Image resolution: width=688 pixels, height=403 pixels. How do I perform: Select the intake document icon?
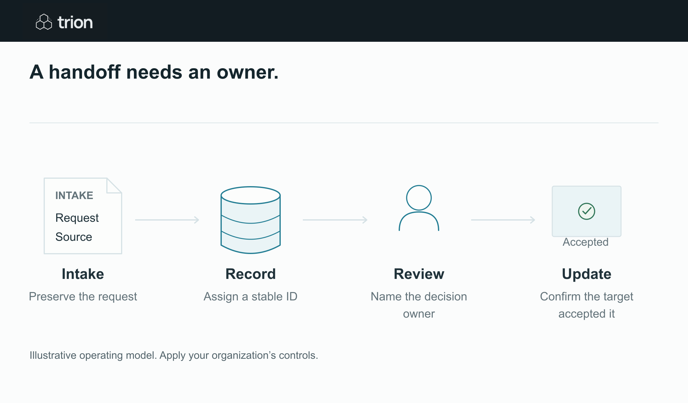pyautogui.click(x=83, y=216)
